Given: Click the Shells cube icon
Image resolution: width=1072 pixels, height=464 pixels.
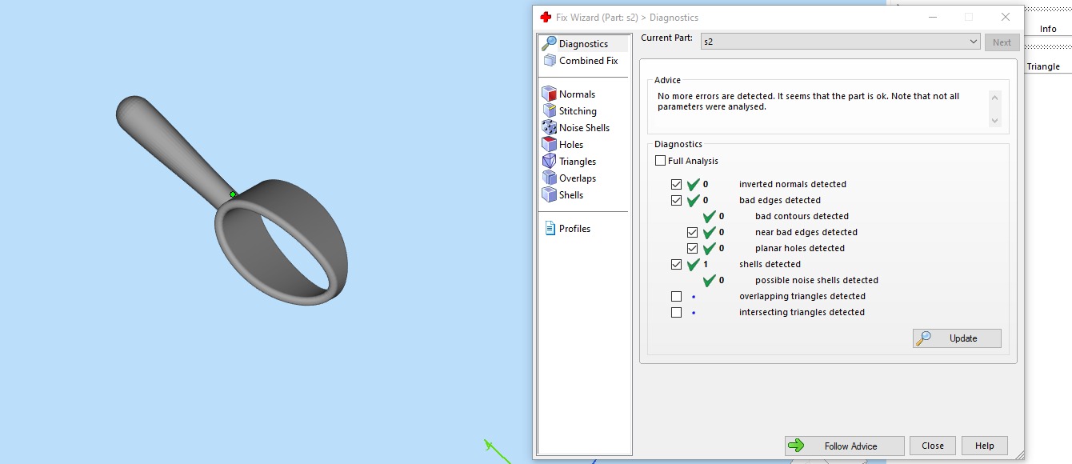Looking at the screenshot, I should pos(549,194).
